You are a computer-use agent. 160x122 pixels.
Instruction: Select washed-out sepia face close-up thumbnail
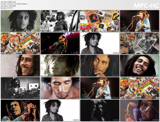pyautogui.click(x=60, y=66)
